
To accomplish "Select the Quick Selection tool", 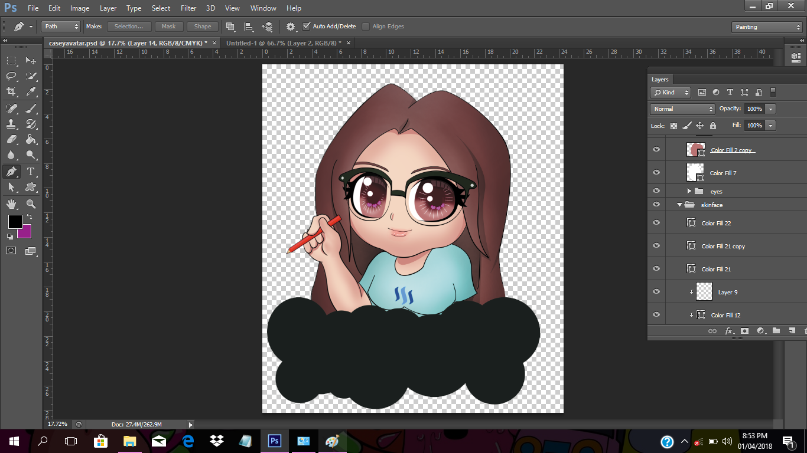I will 31,76.
